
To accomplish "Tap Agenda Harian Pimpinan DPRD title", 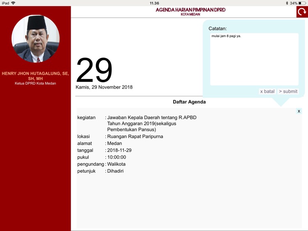I will (x=191, y=10).
